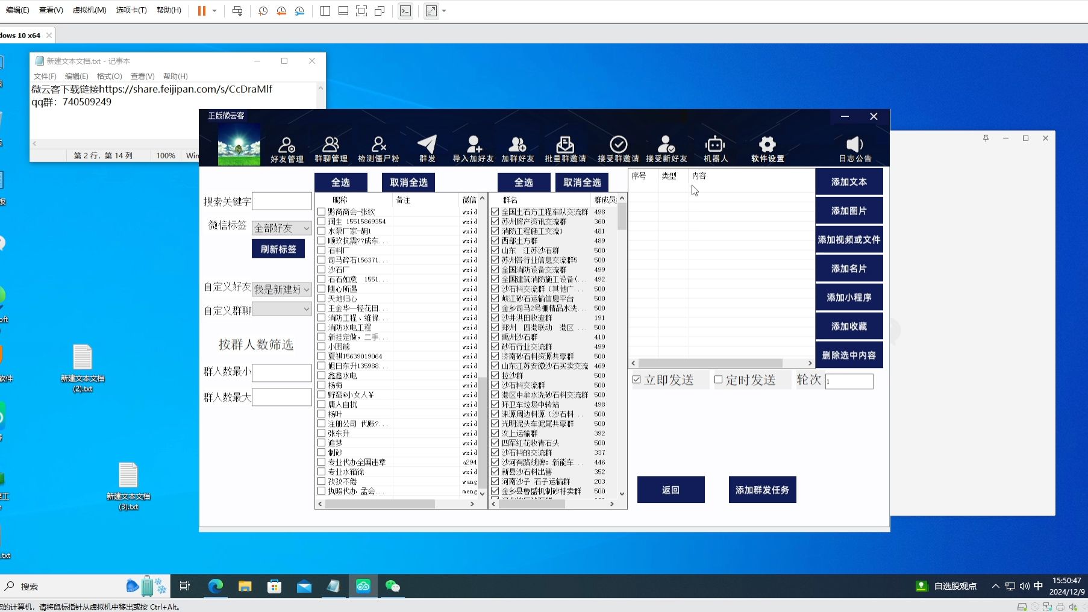Uncheck group 全国土石方工程车队交流群

[495, 211]
